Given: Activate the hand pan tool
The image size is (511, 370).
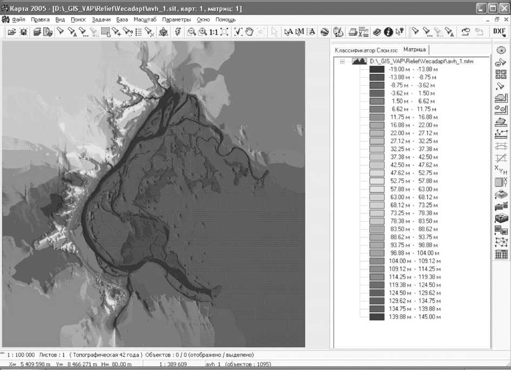Looking at the screenshot, I should (x=250, y=32).
